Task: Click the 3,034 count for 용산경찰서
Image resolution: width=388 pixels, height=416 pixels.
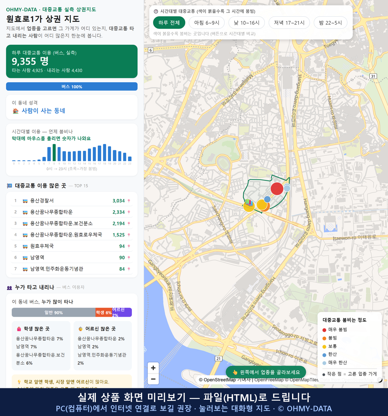Action: [x=119, y=201]
